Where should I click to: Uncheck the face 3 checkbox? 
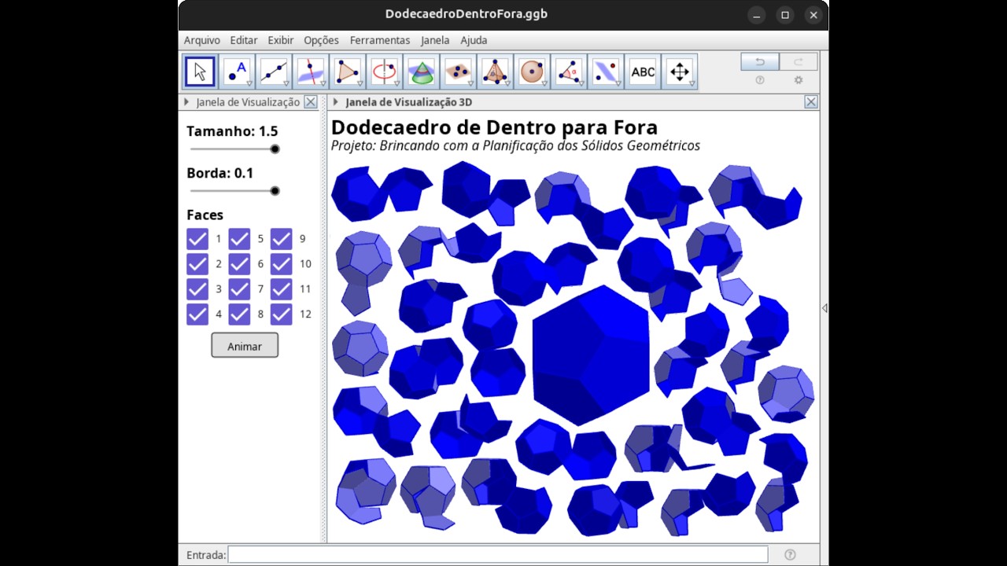197,289
